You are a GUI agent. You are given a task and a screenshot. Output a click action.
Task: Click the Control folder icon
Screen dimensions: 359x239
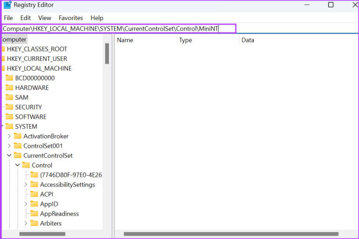coord(26,165)
